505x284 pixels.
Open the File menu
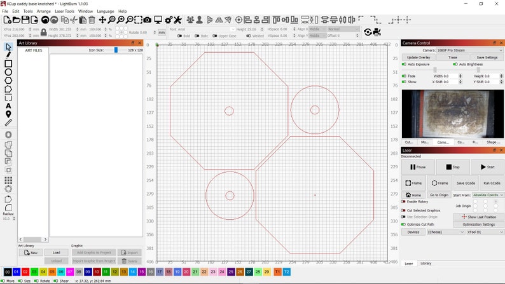coord(5,11)
